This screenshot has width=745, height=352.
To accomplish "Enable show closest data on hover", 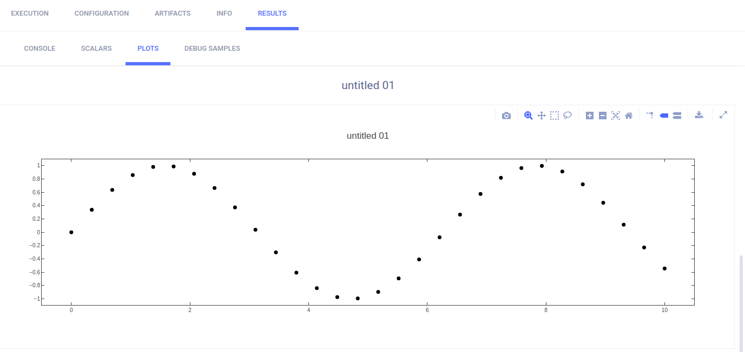I will [664, 116].
